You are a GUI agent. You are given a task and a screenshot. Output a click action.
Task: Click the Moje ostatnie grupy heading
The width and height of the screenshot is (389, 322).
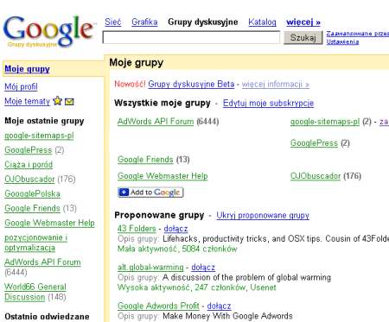(44, 121)
